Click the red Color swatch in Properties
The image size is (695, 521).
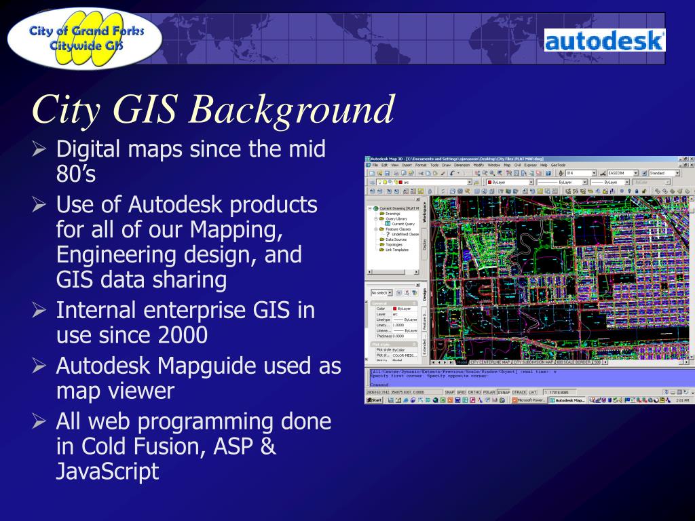[394, 309]
